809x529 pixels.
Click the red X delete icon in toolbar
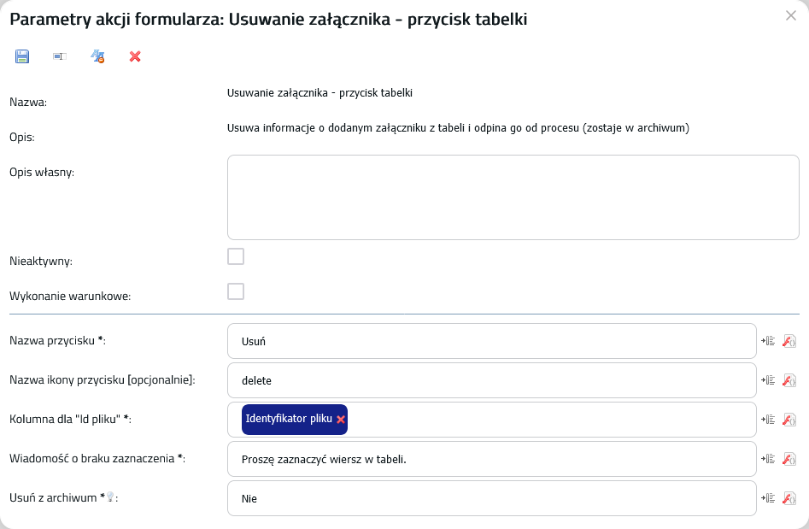(x=135, y=56)
